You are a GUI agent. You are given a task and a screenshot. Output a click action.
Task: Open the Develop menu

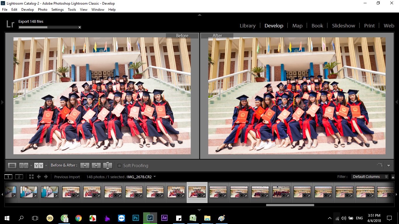[x=27, y=10]
